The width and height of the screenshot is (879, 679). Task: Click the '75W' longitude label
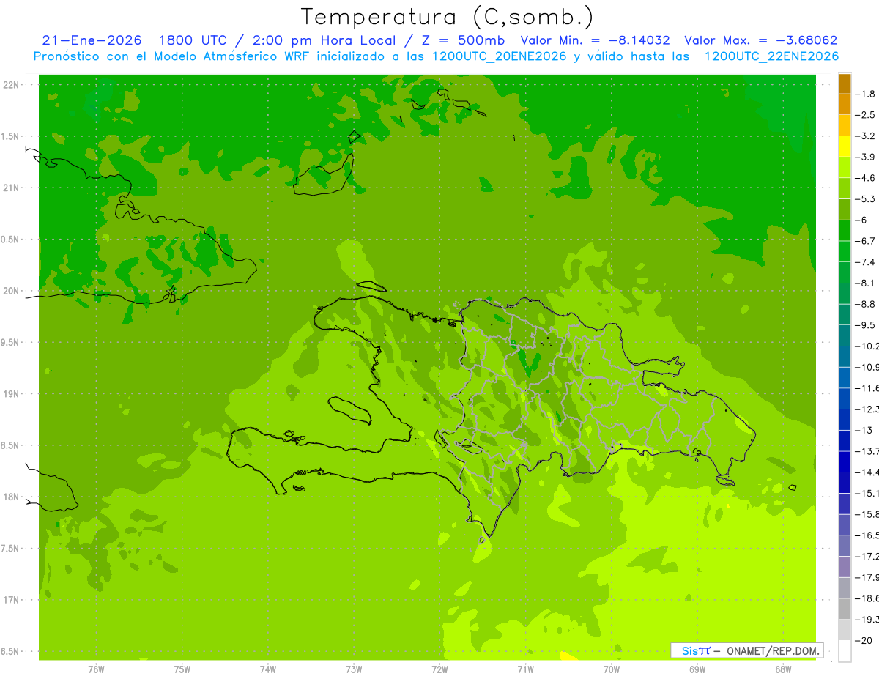(x=182, y=669)
